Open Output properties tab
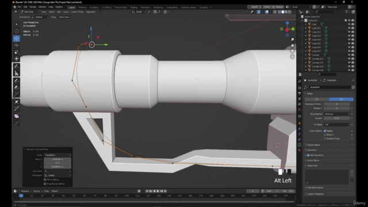Screen dimensions: 368x207 (x=300, y=93)
